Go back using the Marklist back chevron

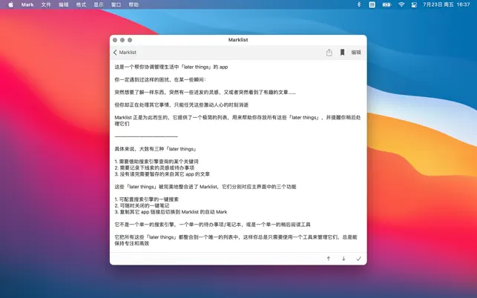(125, 53)
